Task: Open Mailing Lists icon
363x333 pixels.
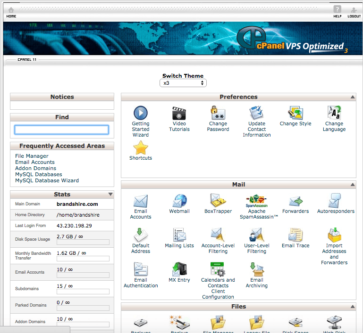Action: [x=179, y=235]
